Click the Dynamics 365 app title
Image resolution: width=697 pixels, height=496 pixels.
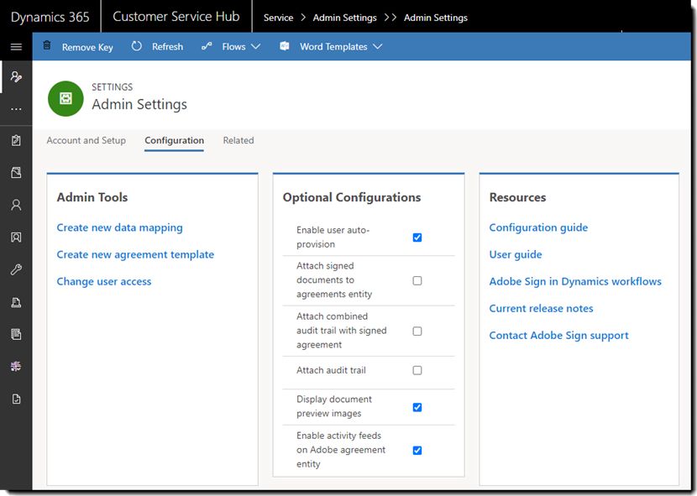[x=50, y=17]
